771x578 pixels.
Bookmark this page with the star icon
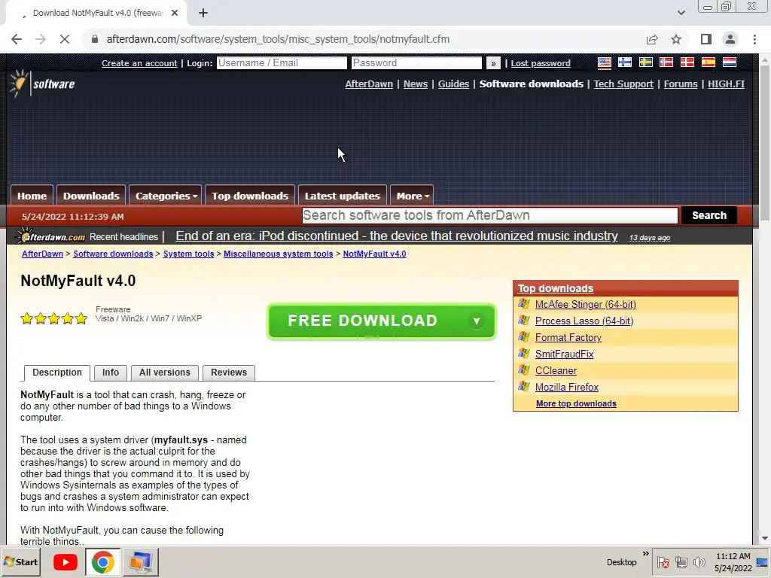[x=676, y=39]
